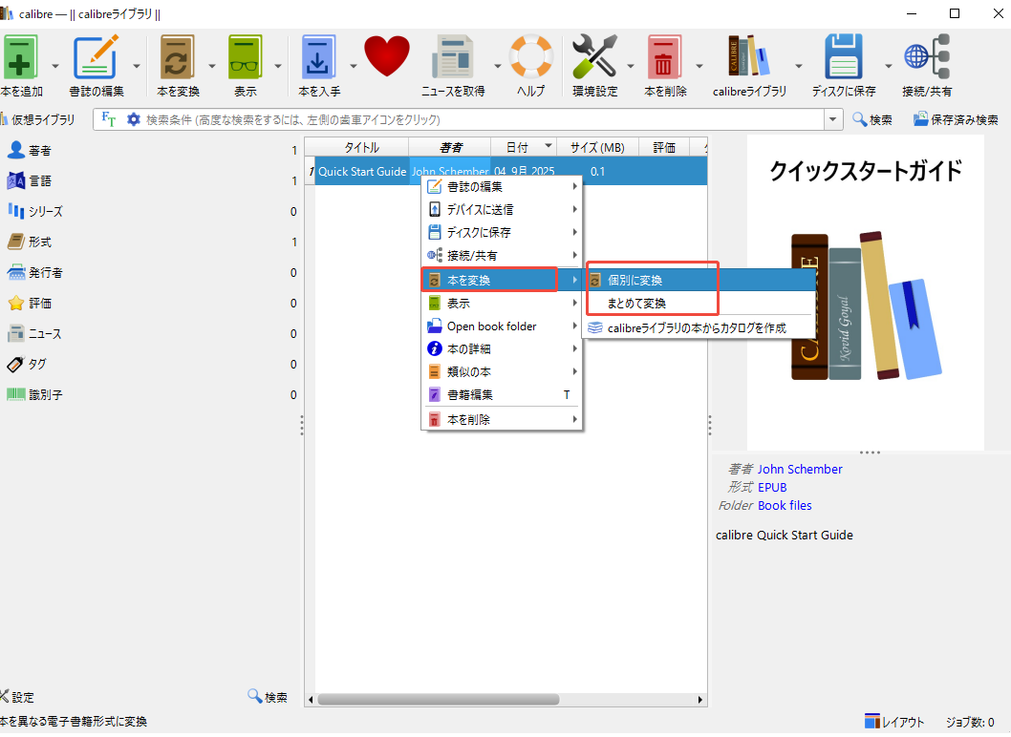Click the Connect/share (接続/共有) globe icon
Image resolution: width=1011 pixels, height=737 pixels.
click(x=927, y=57)
